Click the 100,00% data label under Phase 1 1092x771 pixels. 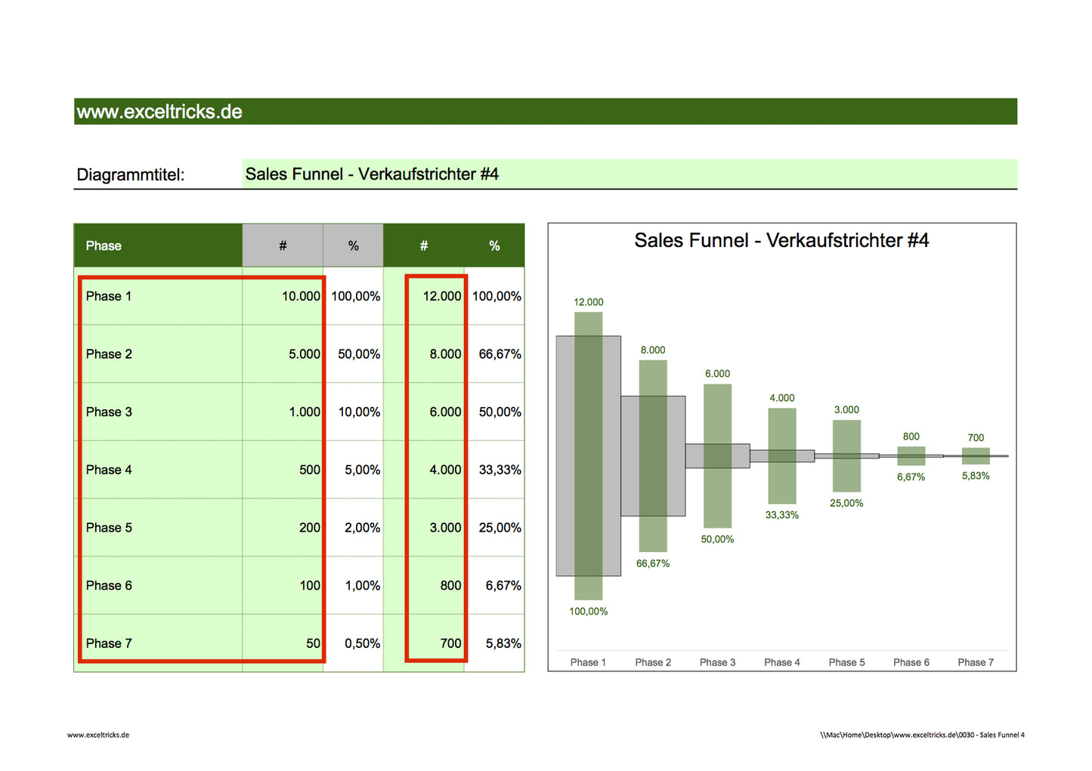point(588,611)
